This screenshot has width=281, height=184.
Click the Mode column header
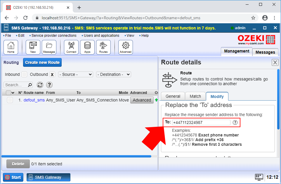click(123, 93)
